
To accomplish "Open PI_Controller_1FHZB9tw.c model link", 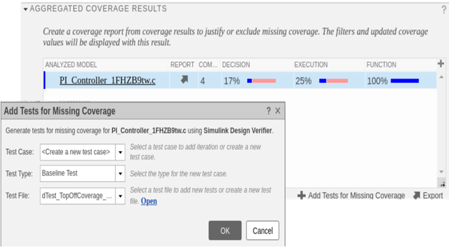I will point(107,80).
